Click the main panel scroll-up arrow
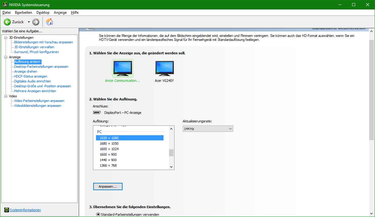The image size is (375, 217). 371,31
